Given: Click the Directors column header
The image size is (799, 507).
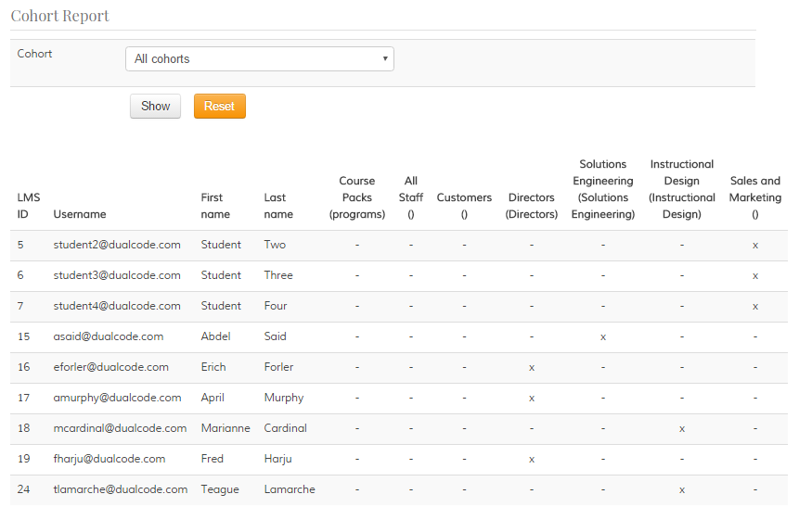Looking at the screenshot, I should (531, 206).
